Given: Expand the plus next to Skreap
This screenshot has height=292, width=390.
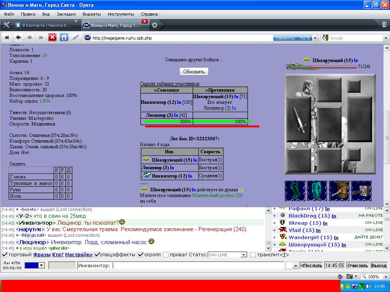Looking at the screenshot, I should (x=274, y=223).
